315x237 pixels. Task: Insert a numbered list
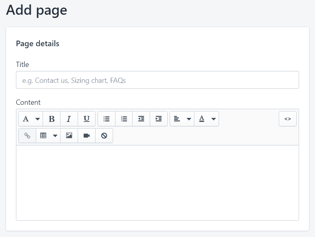pyautogui.click(x=124, y=119)
